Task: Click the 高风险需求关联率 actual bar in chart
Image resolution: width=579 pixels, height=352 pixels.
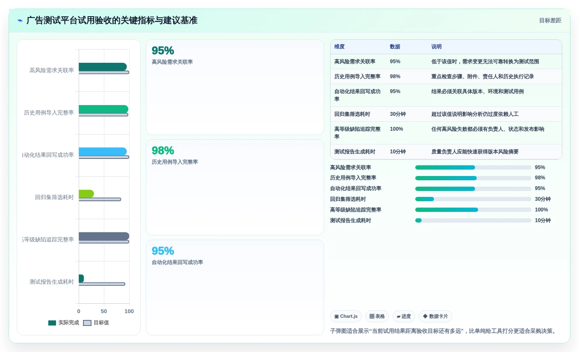Action: pos(103,67)
